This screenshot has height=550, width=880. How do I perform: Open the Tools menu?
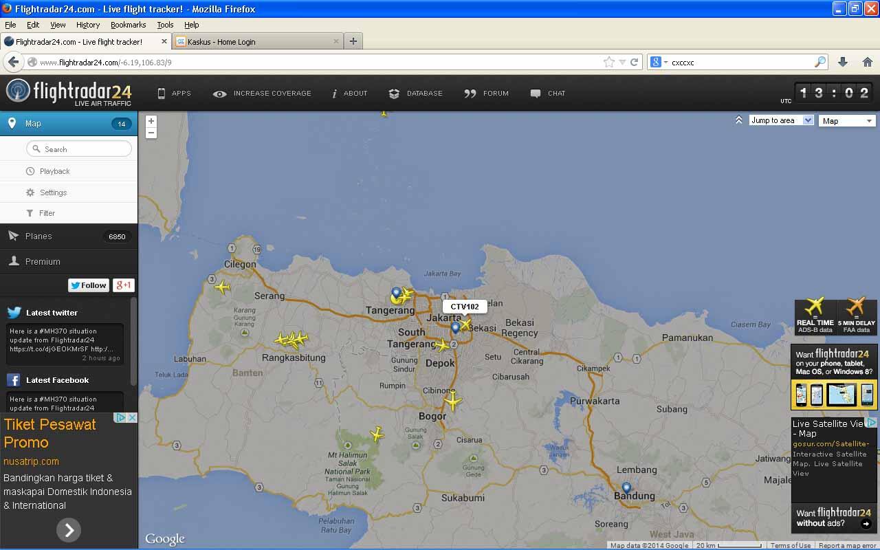(x=165, y=25)
